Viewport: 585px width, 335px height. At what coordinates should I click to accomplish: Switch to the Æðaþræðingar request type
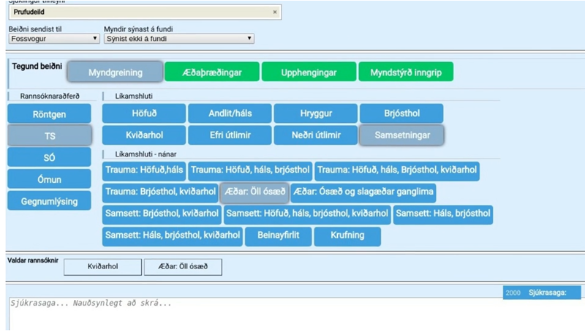[212, 72]
